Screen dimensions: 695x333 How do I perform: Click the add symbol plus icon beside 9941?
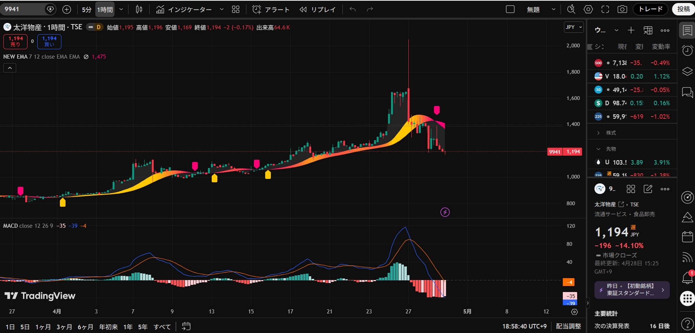[67, 9]
